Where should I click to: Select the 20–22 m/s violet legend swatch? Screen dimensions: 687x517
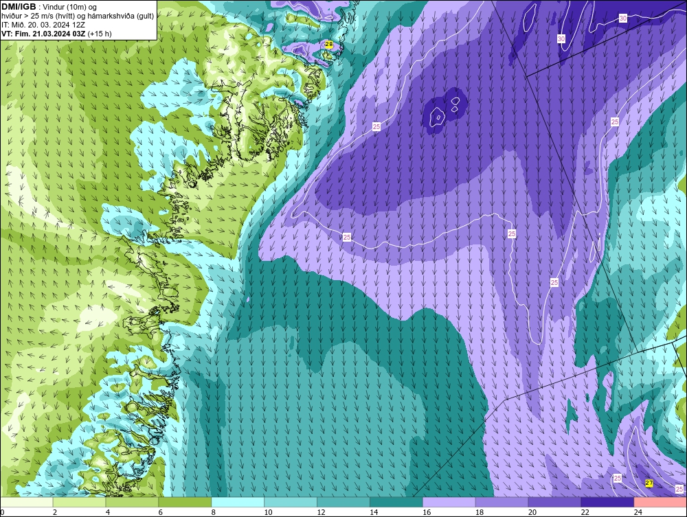click(x=554, y=502)
